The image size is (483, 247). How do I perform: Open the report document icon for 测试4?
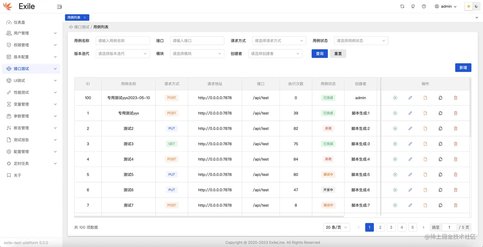(425, 159)
